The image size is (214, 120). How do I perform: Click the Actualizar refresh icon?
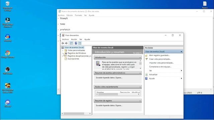point(146,75)
